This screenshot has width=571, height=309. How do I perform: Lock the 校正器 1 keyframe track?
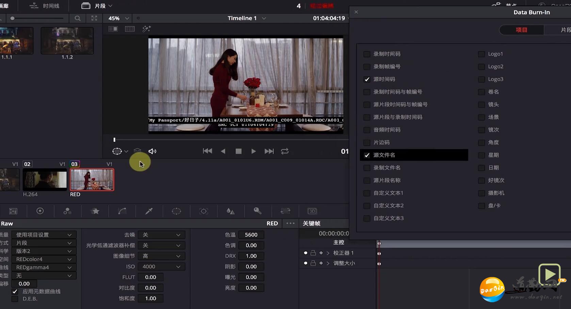click(x=313, y=253)
